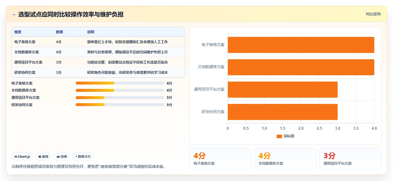Open the 4分 电子表格方案 data card
393x181 pixels.
[221, 159]
